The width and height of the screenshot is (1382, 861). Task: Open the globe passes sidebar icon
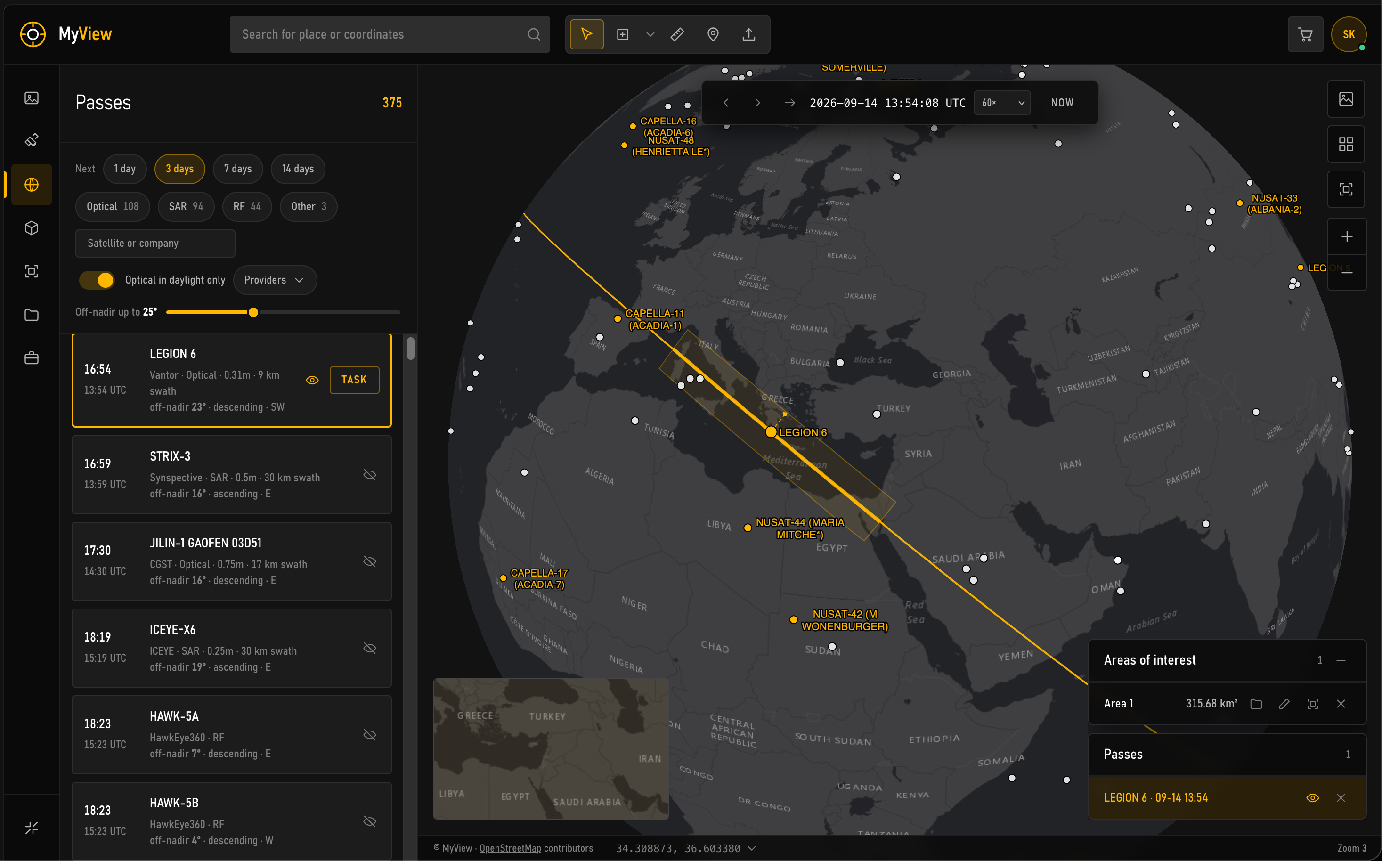coord(31,185)
